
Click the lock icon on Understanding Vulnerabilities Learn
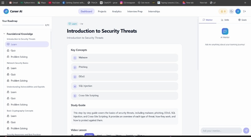pos(8,92)
